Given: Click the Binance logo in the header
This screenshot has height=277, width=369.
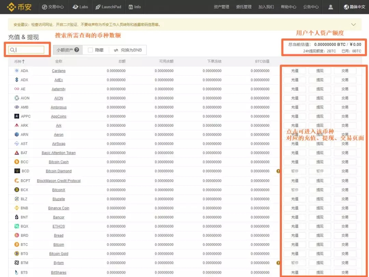Looking at the screenshot, I should tap(19, 7).
